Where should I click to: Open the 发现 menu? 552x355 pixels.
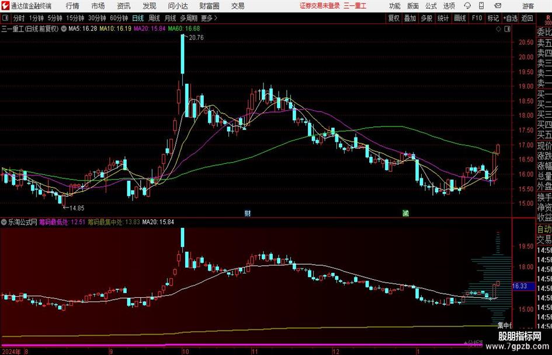tap(150, 6)
